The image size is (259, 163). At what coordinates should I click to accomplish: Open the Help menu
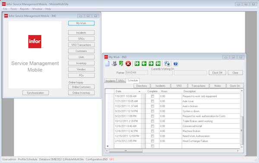click(x=48, y=9)
